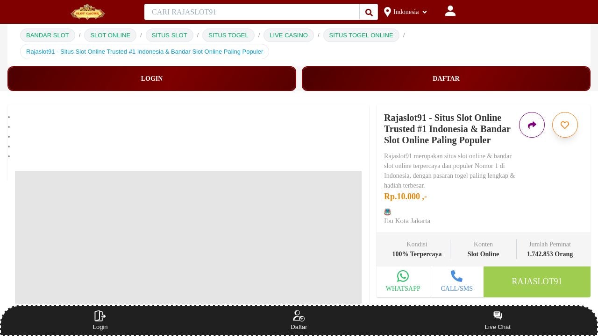Click the location pin icon

(387, 12)
